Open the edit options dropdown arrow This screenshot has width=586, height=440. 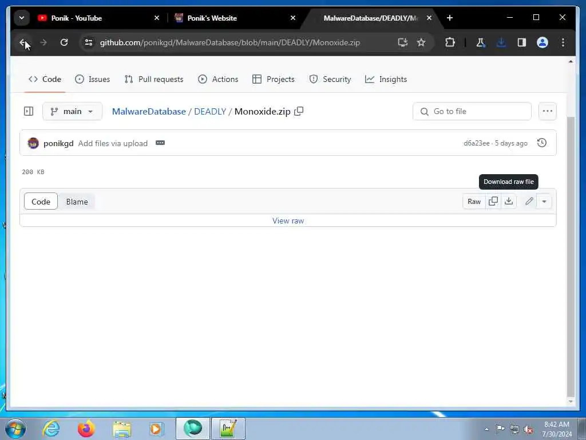click(x=544, y=201)
